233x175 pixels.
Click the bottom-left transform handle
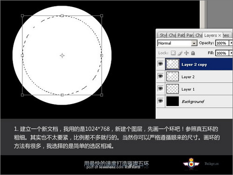(x=22, y=95)
